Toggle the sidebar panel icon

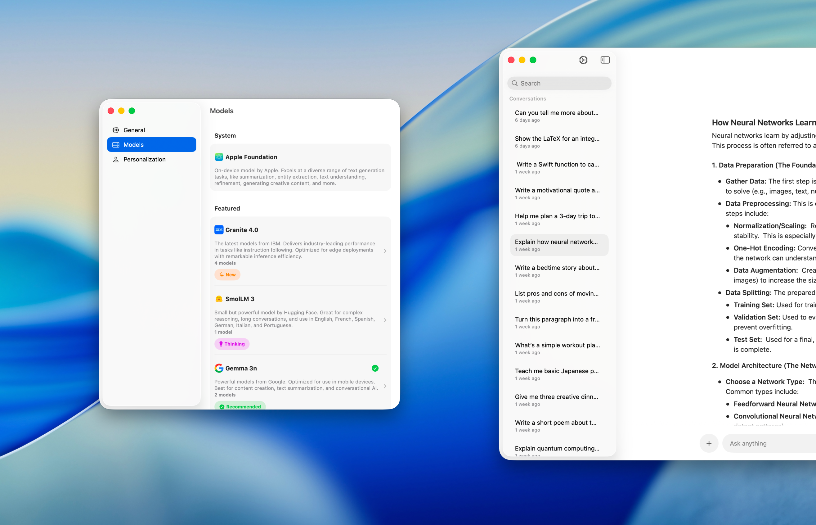coord(605,60)
